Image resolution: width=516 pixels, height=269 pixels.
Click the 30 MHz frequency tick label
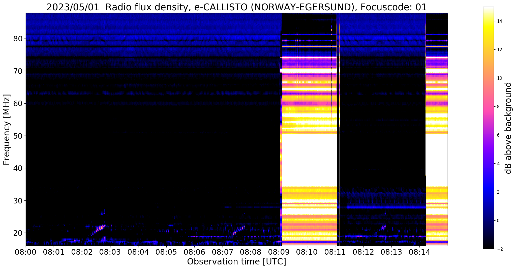pos(18,201)
